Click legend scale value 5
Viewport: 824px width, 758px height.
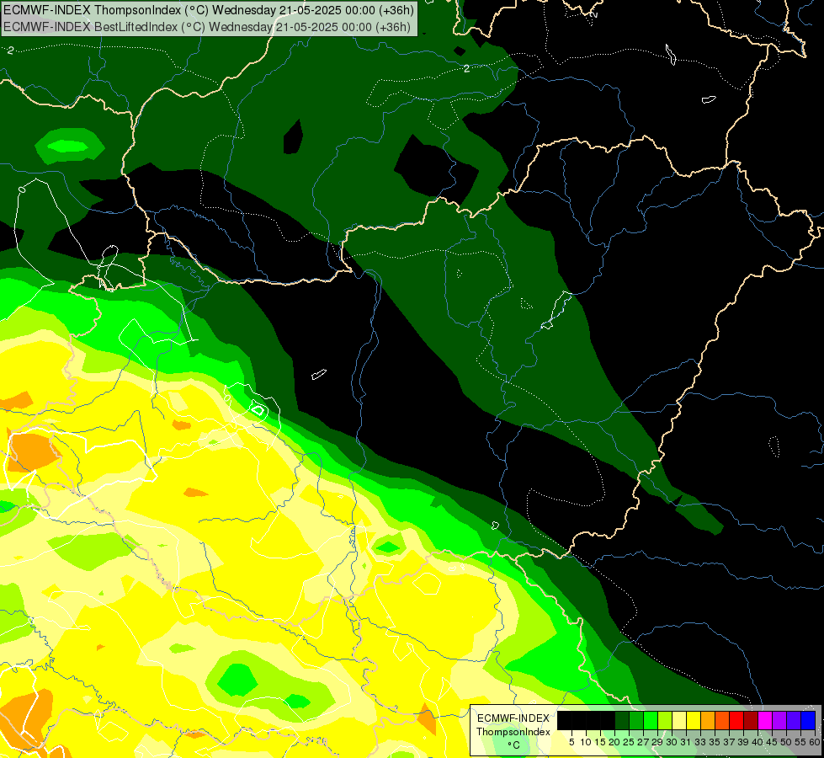tap(571, 742)
